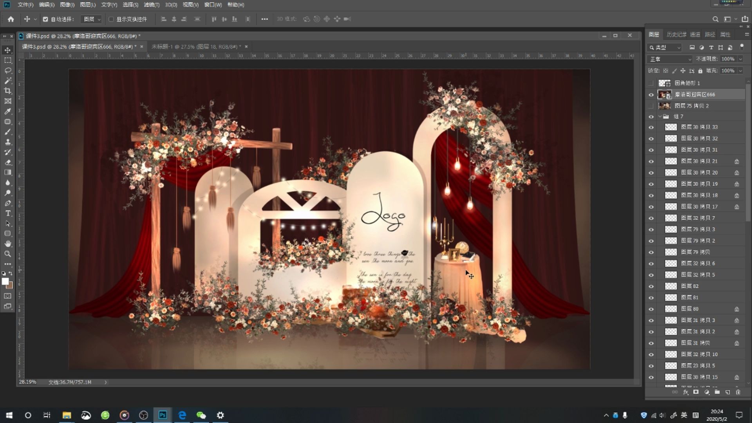Expand status bar info arrow

[x=105, y=382]
